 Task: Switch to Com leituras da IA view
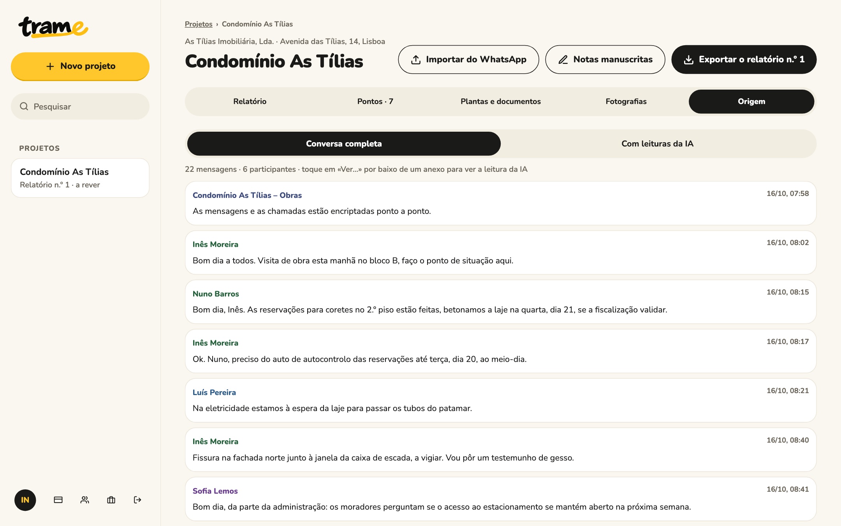(x=658, y=144)
